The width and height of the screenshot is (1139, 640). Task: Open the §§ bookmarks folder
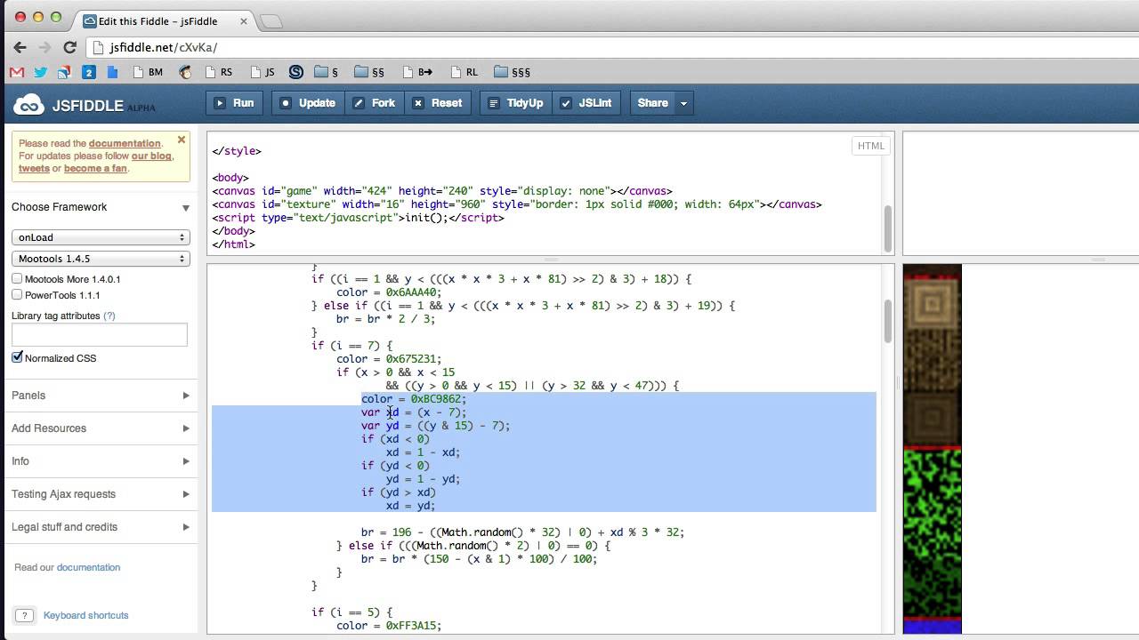pos(369,72)
